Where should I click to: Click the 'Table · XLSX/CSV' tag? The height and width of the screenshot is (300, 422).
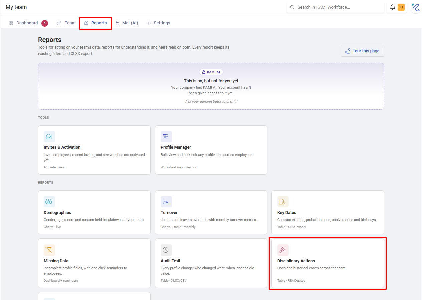tap(174, 280)
